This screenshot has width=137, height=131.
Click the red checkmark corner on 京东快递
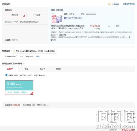[x=24, y=16]
